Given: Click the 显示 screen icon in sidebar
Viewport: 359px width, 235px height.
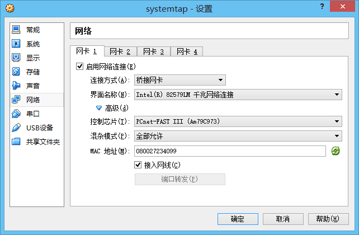Looking at the screenshot, I should (16, 58).
